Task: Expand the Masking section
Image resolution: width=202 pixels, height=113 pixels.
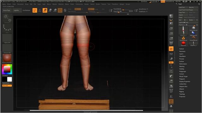Action: (182, 66)
